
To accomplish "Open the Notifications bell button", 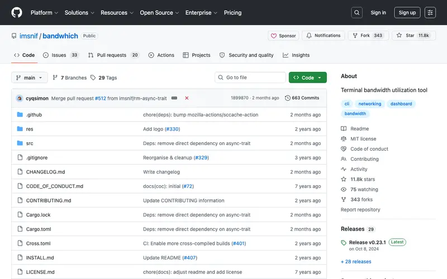I will [x=324, y=36].
